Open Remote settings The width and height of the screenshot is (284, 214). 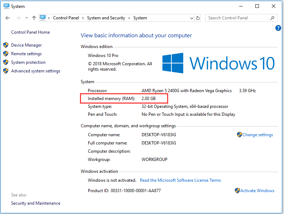(26, 54)
